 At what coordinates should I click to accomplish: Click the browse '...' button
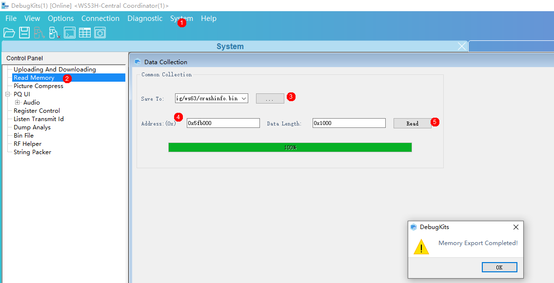[x=270, y=99]
